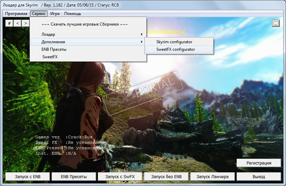The height and width of the screenshot is (186, 286).
Task: Expand the Лоадер submenu
Action: coord(88,34)
